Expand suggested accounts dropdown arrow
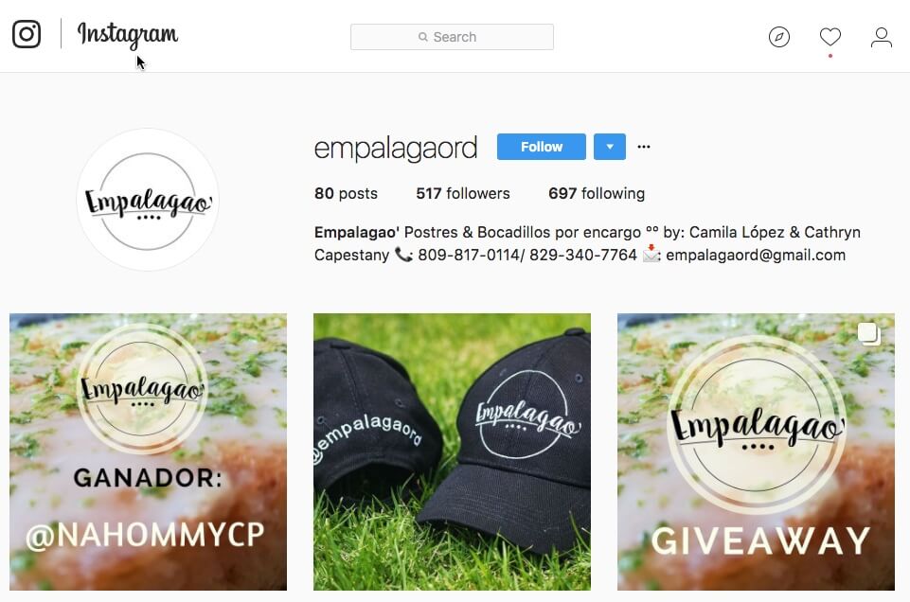Viewport: 910px width, 602px height. (x=610, y=147)
